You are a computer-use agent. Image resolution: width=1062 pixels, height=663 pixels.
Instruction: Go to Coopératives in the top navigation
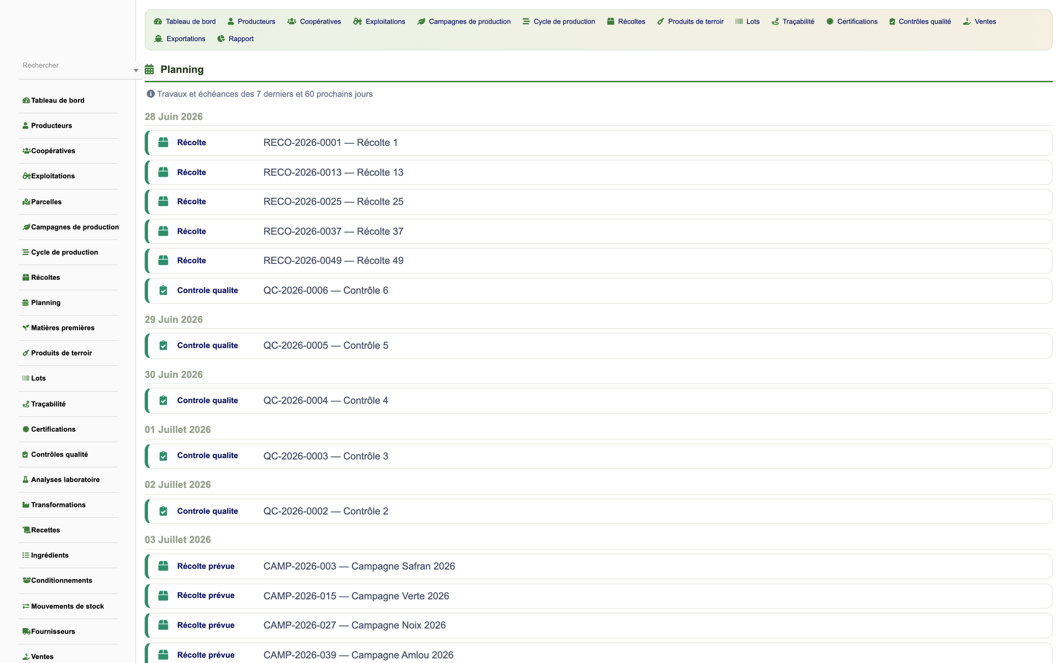(314, 22)
